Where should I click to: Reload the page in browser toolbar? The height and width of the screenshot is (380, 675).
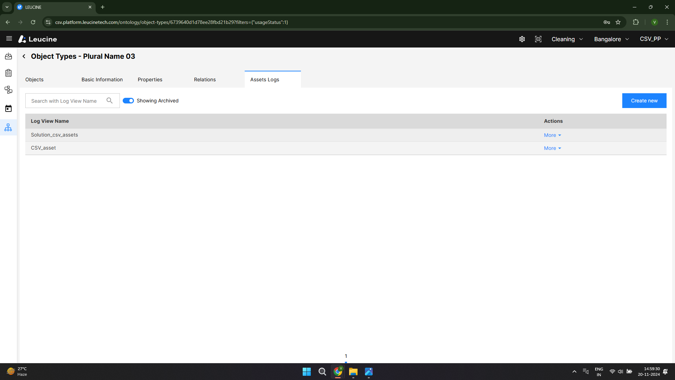tap(33, 22)
